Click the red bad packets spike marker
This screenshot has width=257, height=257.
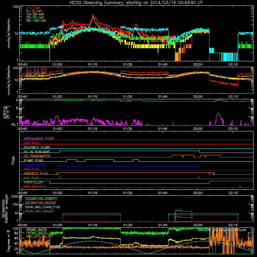click(x=240, y=186)
